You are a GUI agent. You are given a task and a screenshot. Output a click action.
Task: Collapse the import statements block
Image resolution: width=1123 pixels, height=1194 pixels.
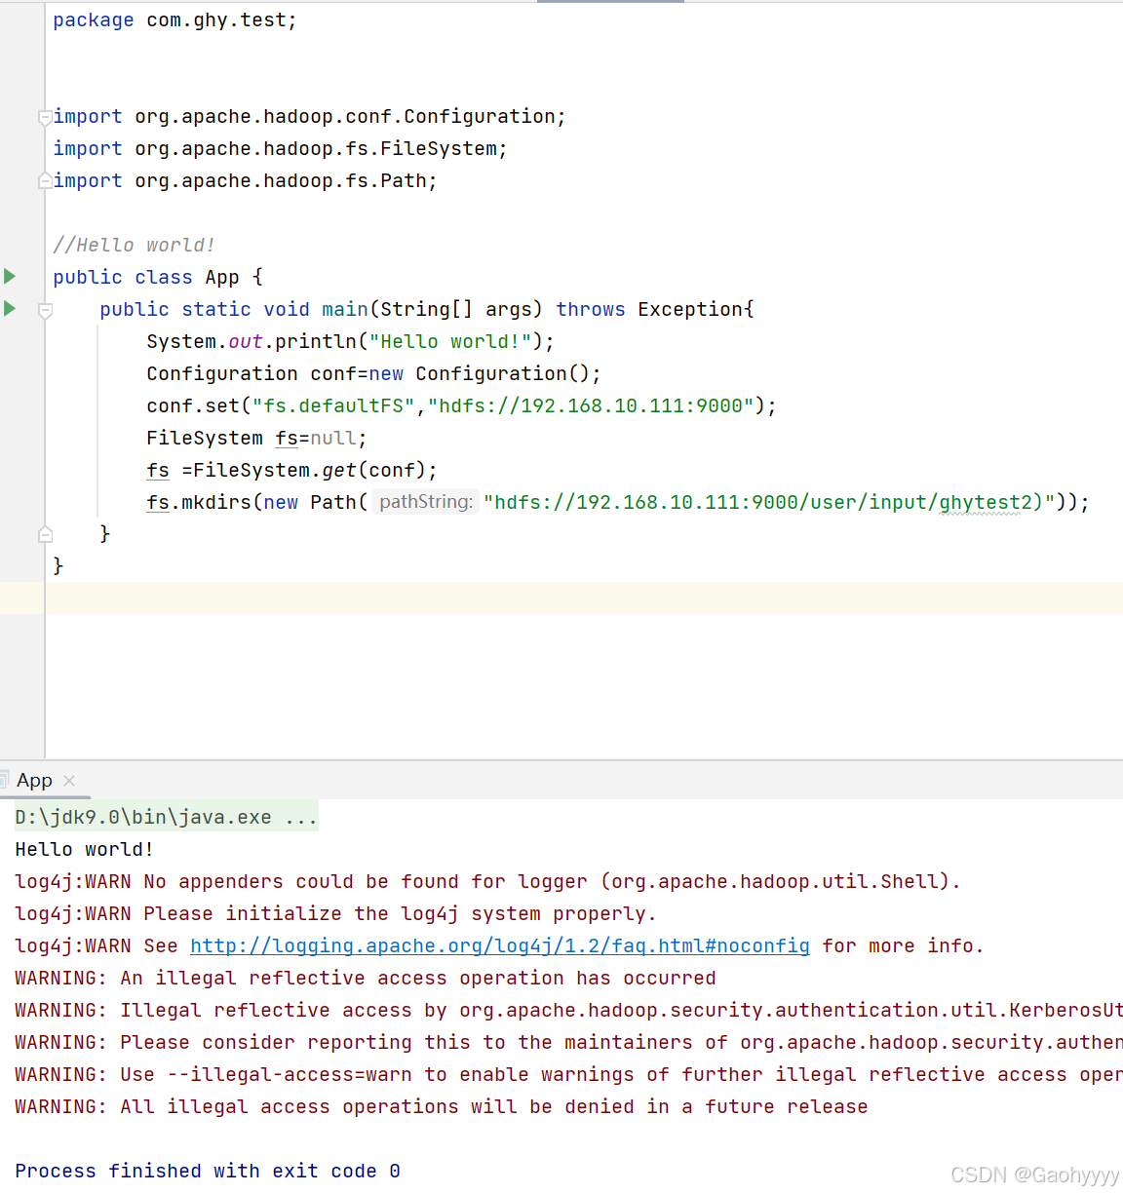pyautogui.click(x=44, y=117)
